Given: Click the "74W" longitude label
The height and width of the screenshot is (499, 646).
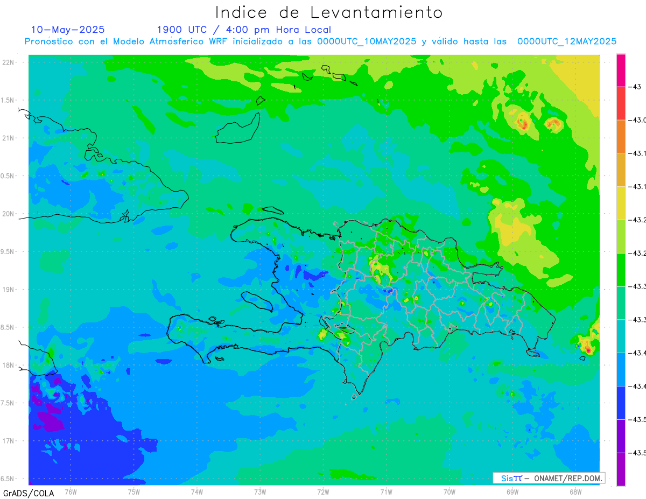Looking at the screenshot, I should coord(196,492).
